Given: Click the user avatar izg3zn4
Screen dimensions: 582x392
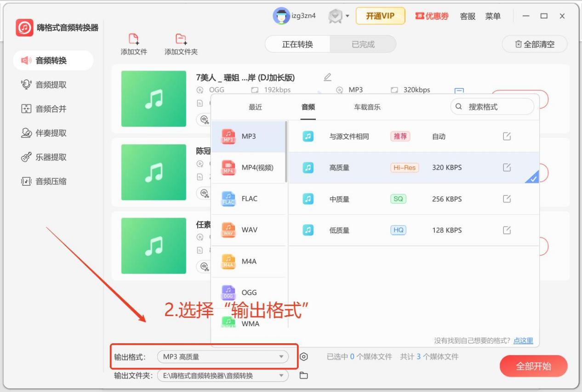Looking at the screenshot, I should pyautogui.click(x=281, y=16).
